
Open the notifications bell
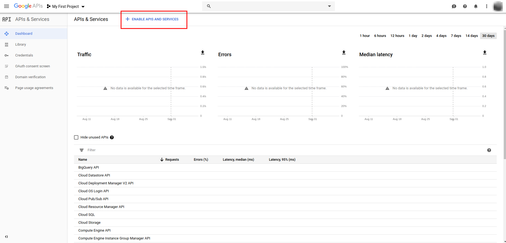tap(476, 6)
